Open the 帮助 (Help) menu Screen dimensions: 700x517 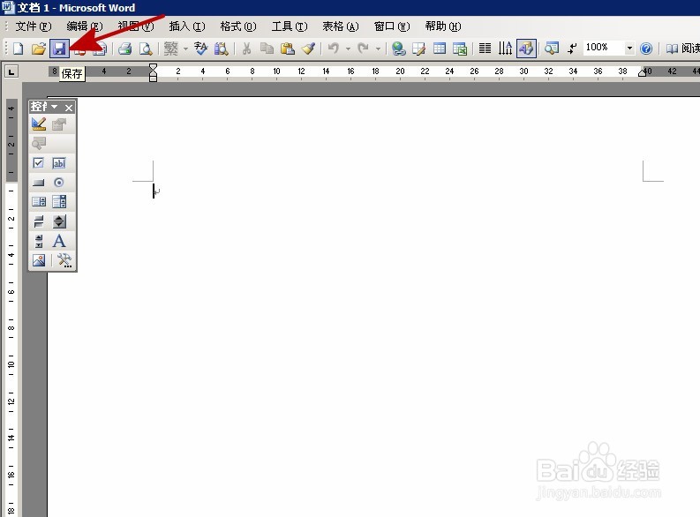tap(443, 26)
